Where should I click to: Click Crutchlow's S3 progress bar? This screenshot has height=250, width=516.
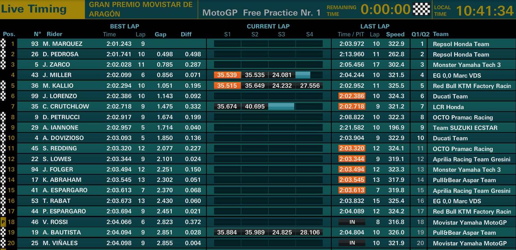point(281,106)
